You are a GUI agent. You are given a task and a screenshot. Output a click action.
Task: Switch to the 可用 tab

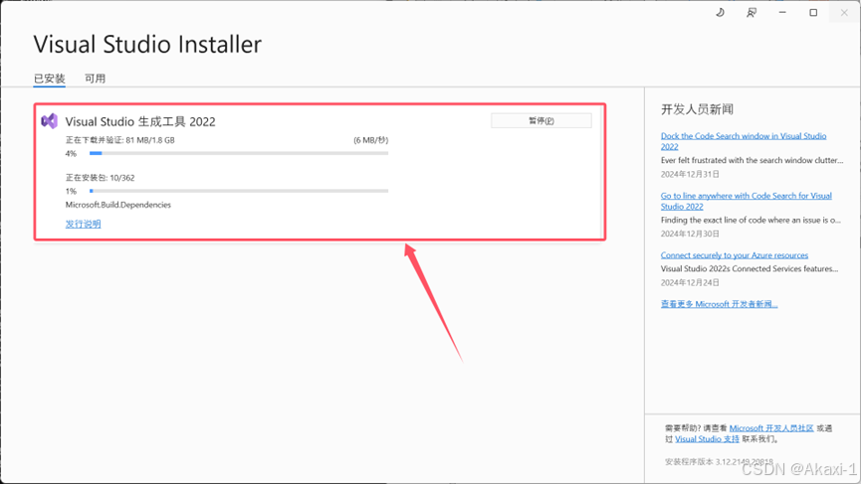(95, 79)
